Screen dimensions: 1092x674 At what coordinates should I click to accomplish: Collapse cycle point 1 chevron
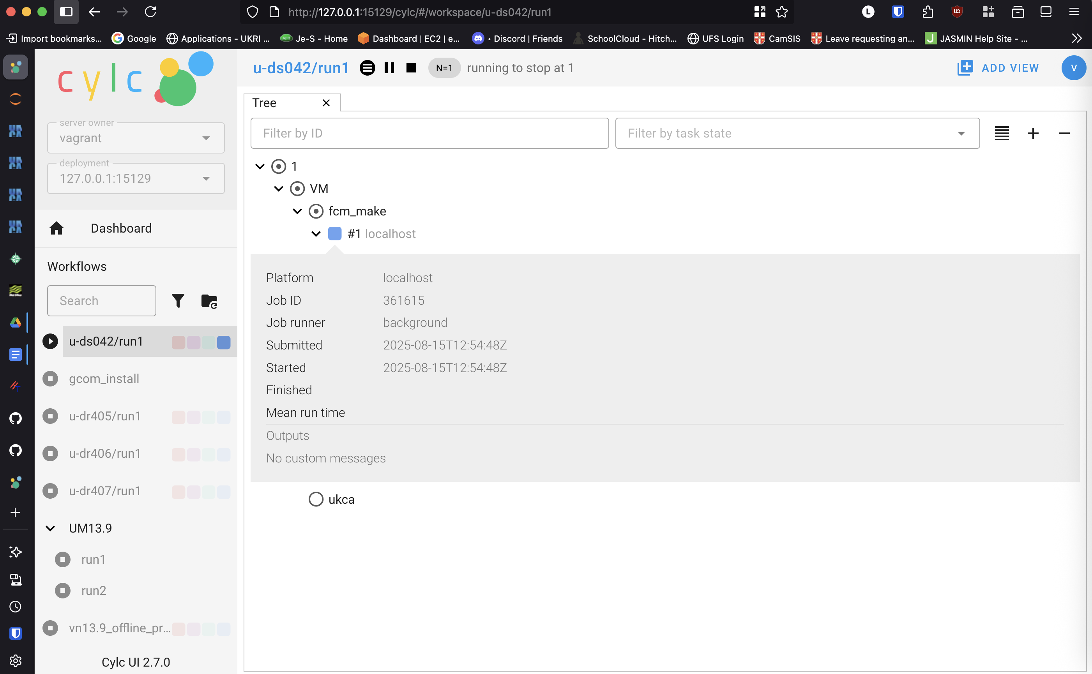tap(260, 167)
